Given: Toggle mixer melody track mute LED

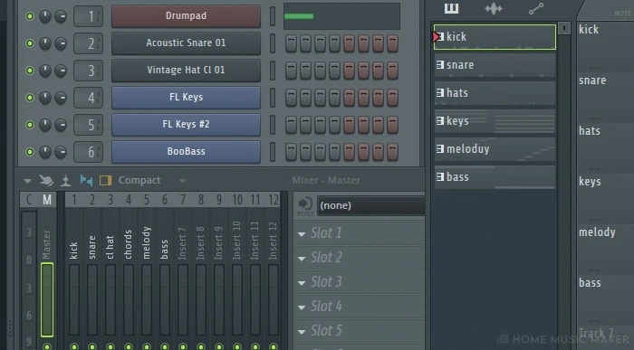Looking at the screenshot, I should (147, 346).
